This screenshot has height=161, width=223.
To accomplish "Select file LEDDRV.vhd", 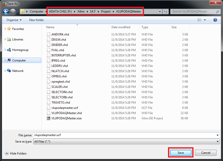I will tap(59, 66).
